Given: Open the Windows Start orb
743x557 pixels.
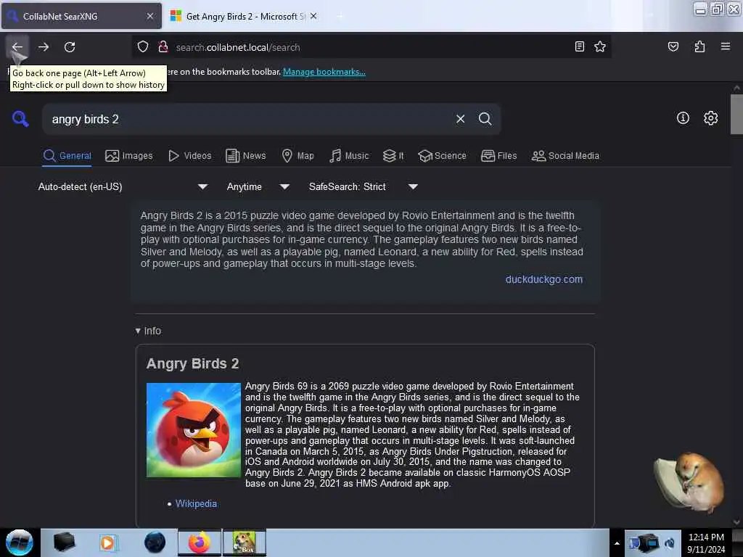Looking at the screenshot, I should (20, 542).
